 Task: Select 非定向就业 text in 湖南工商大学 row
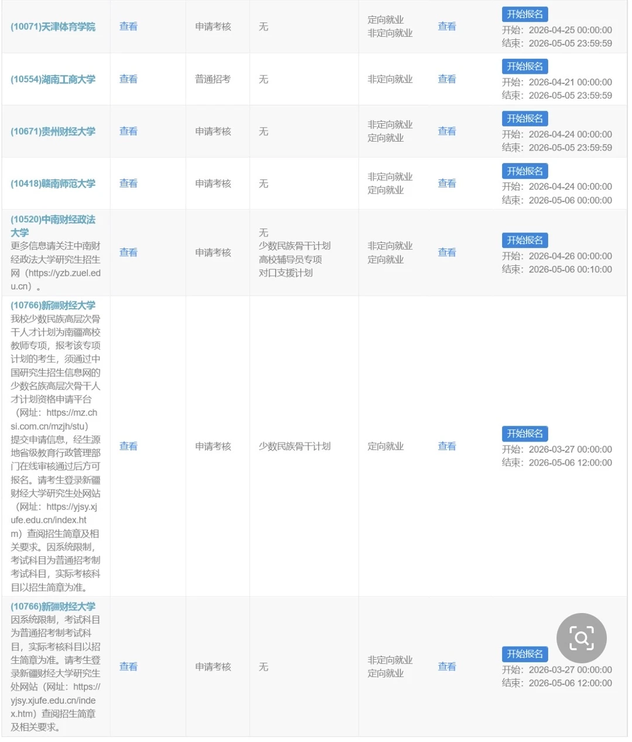tap(390, 79)
